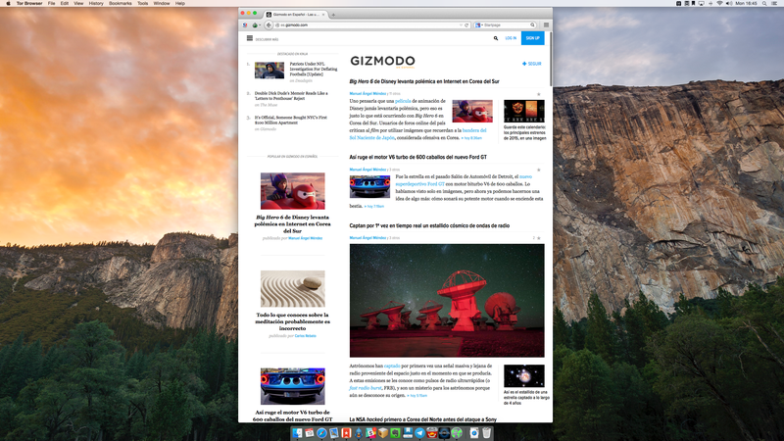Open the Big Hero 6 article headline

(424, 81)
